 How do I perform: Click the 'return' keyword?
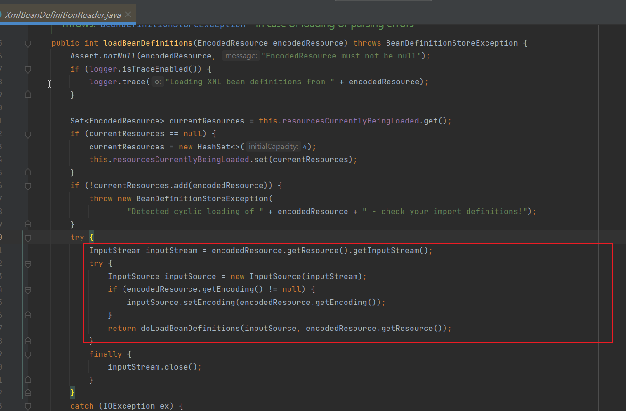point(122,329)
